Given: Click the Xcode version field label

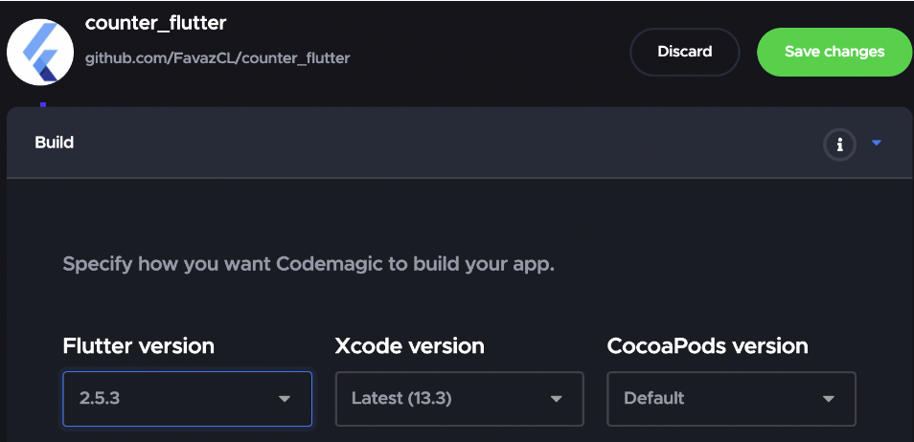Looking at the screenshot, I should click(x=410, y=346).
